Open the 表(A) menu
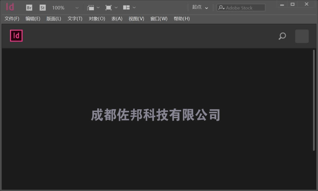Image resolution: width=318 pixels, height=191 pixels. [117, 19]
